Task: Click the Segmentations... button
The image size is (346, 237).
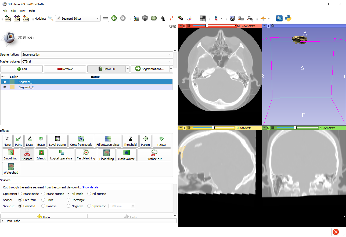Action: pyautogui.click(x=150, y=69)
